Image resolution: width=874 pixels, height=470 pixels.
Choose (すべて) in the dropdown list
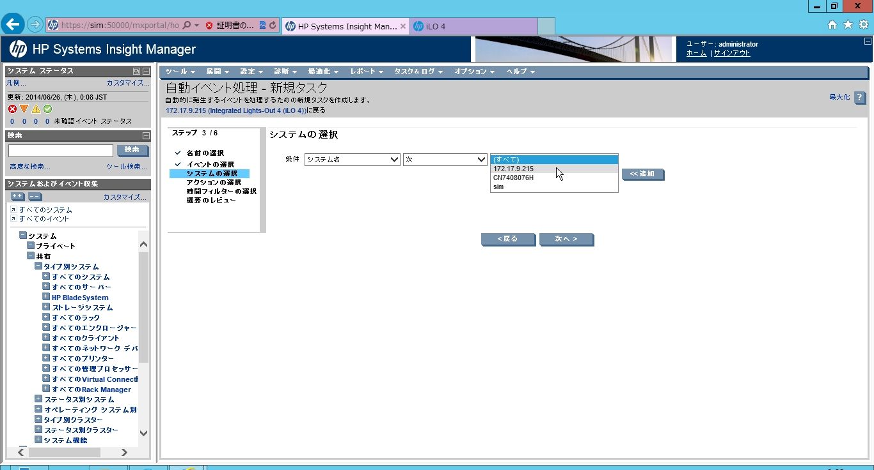pyautogui.click(x=554, y=160)
